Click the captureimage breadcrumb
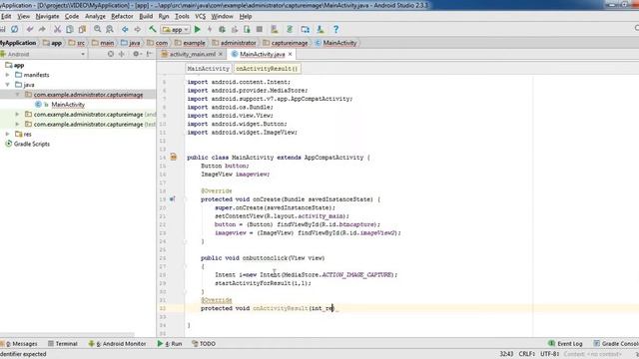This screenshot has height=359, width=639. click(x=286, y=43)
